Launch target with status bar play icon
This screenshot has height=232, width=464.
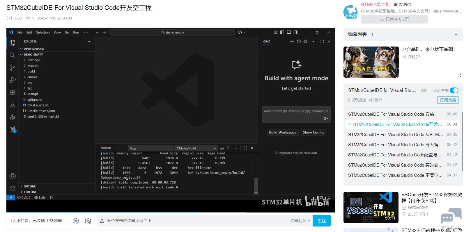click(x=52, y=198)
